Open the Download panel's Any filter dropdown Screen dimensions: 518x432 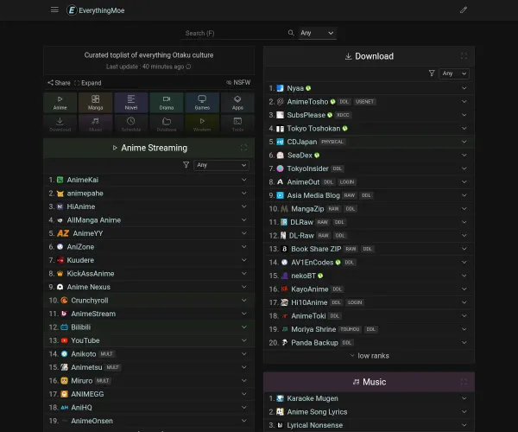click(455, 73)
